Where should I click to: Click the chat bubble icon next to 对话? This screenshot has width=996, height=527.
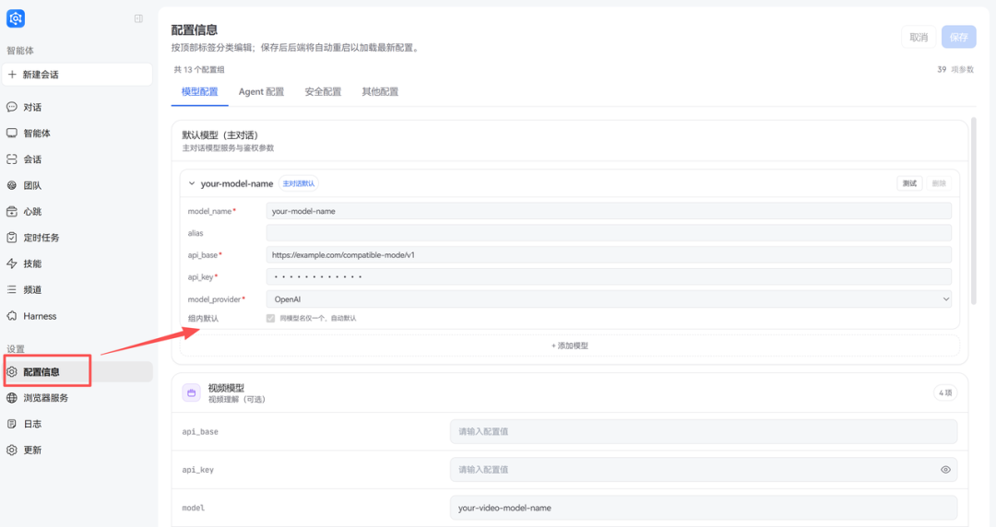[12, 107]
